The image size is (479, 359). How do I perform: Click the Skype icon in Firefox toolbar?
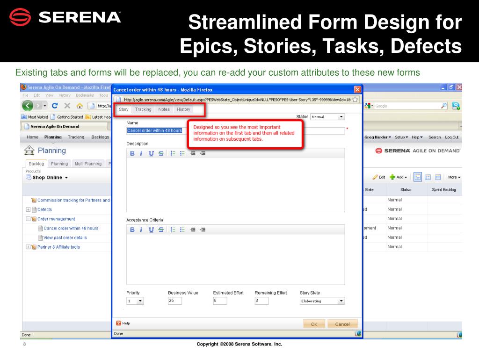456,106
